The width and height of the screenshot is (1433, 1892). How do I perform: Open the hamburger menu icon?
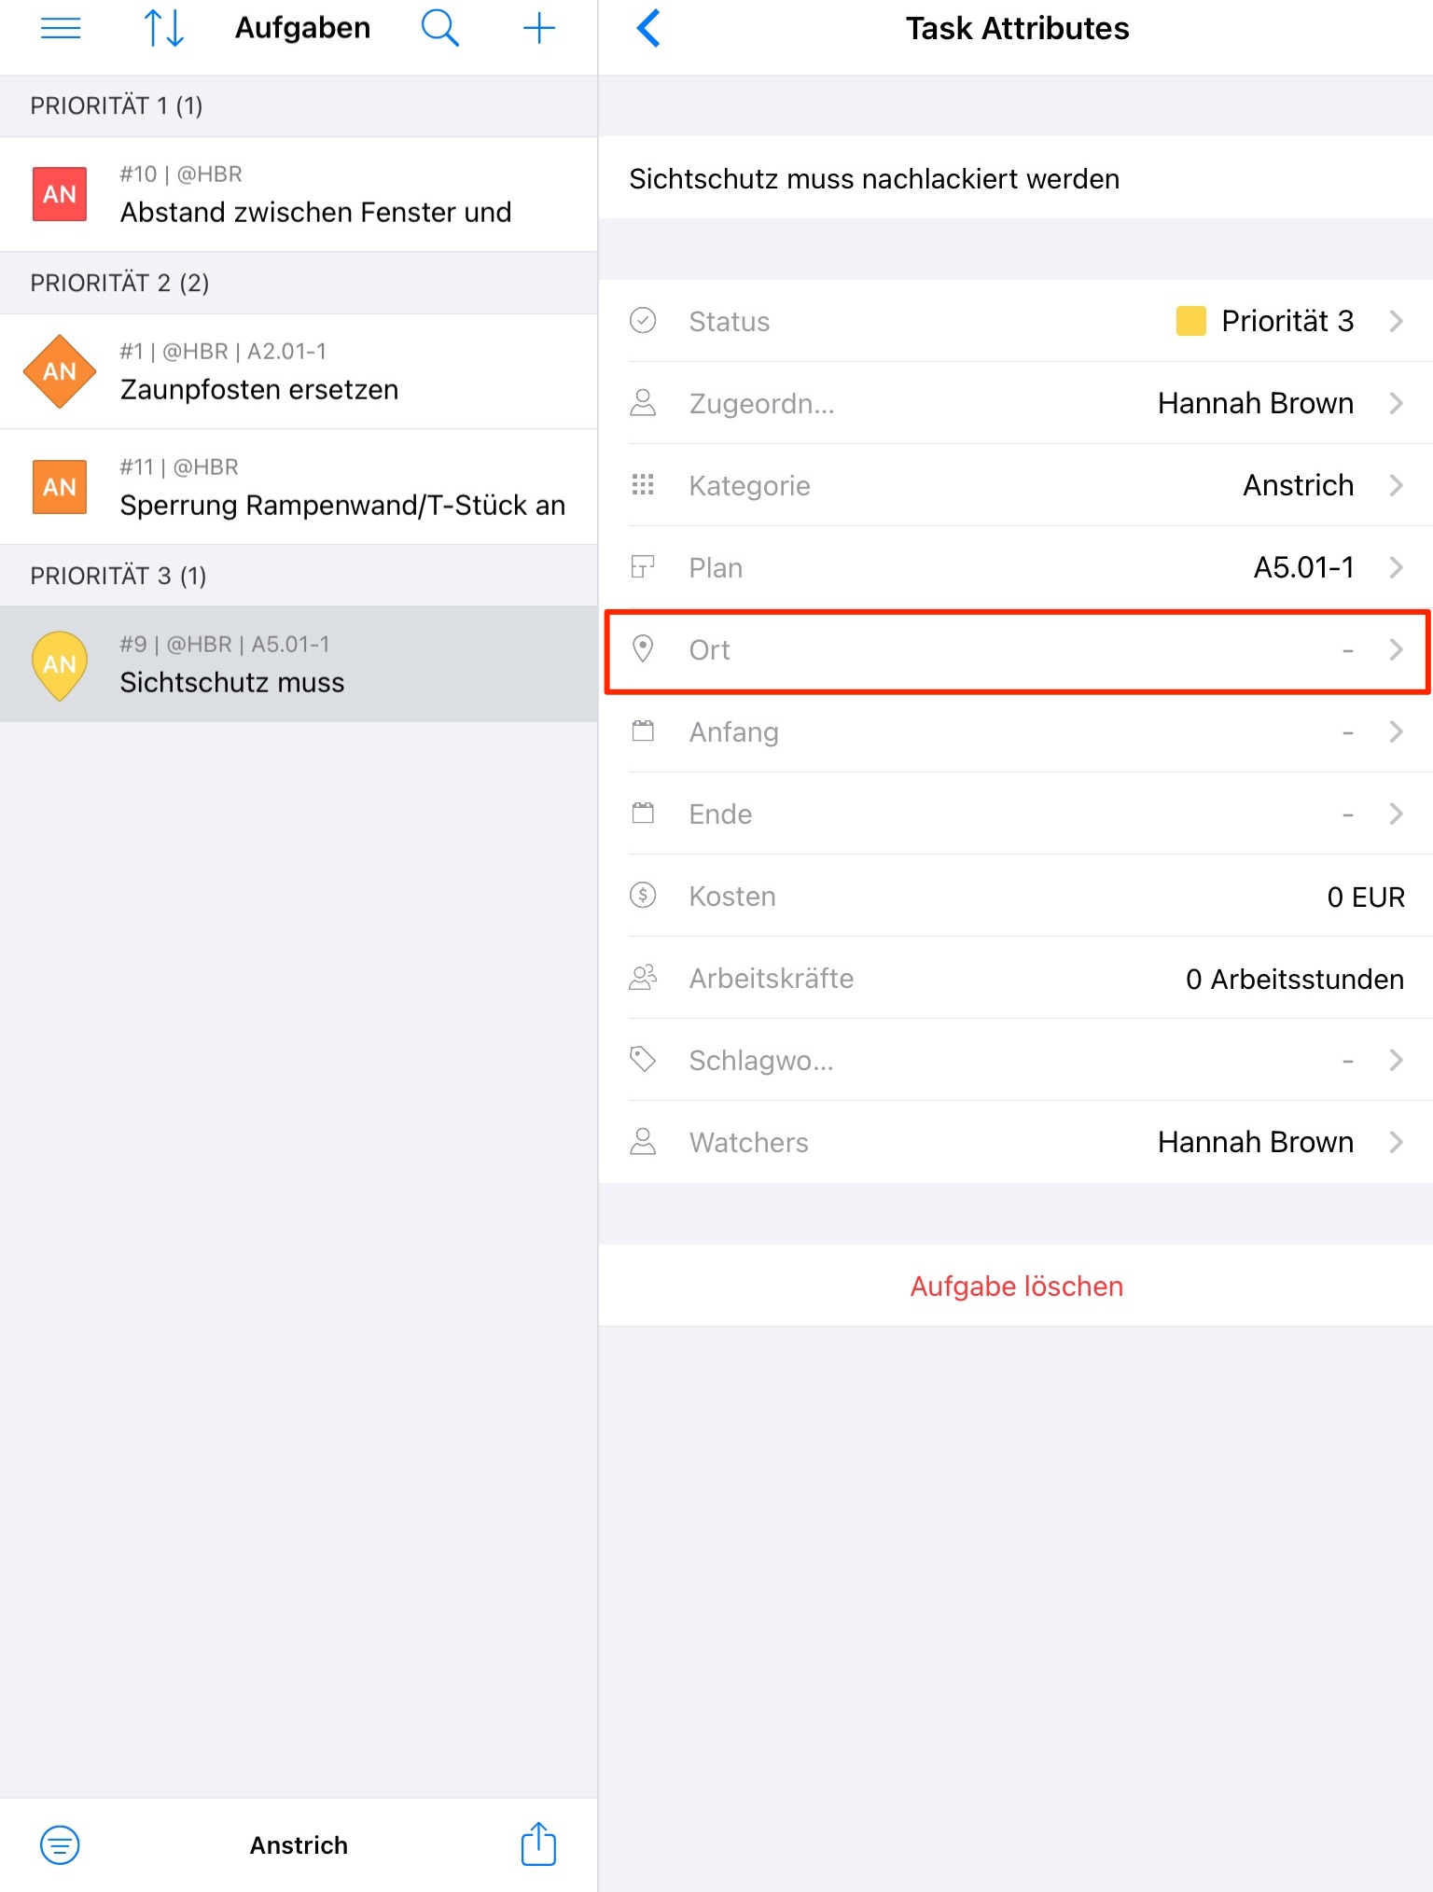pos(61,29)
